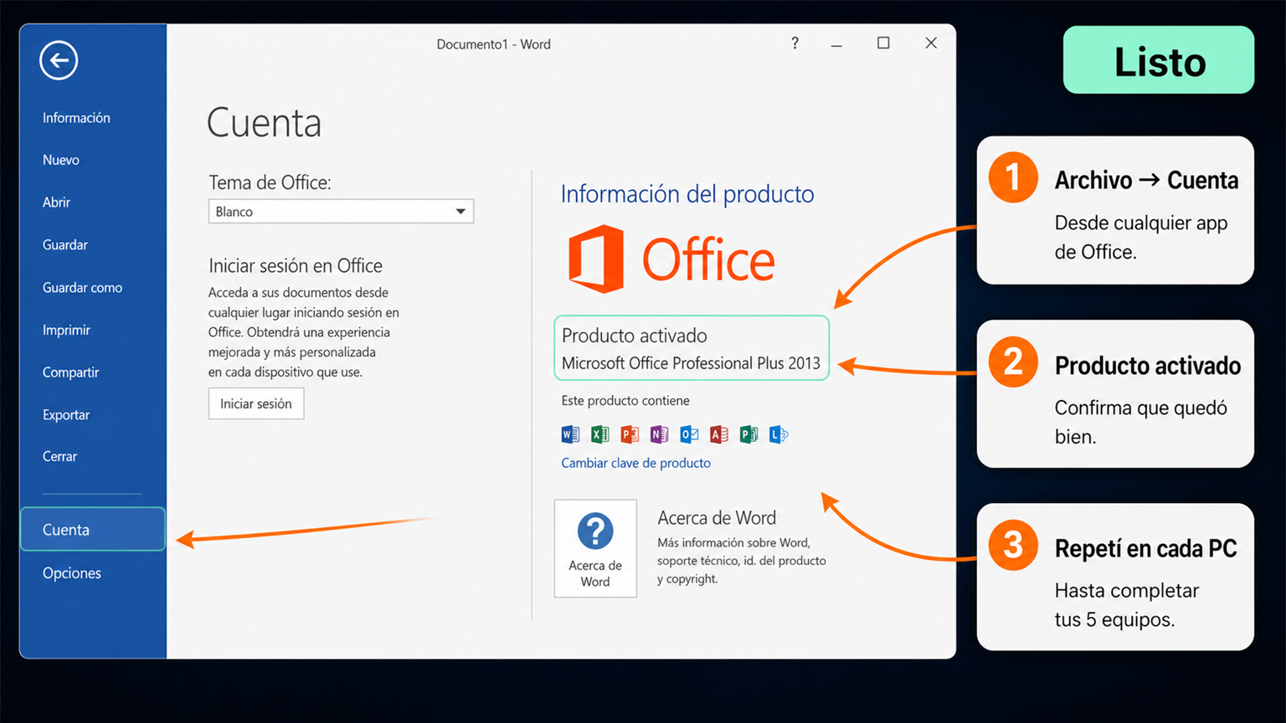Click the Este producto contiene label
Viewport: 1286px width, 723px height.
[625, 401]
